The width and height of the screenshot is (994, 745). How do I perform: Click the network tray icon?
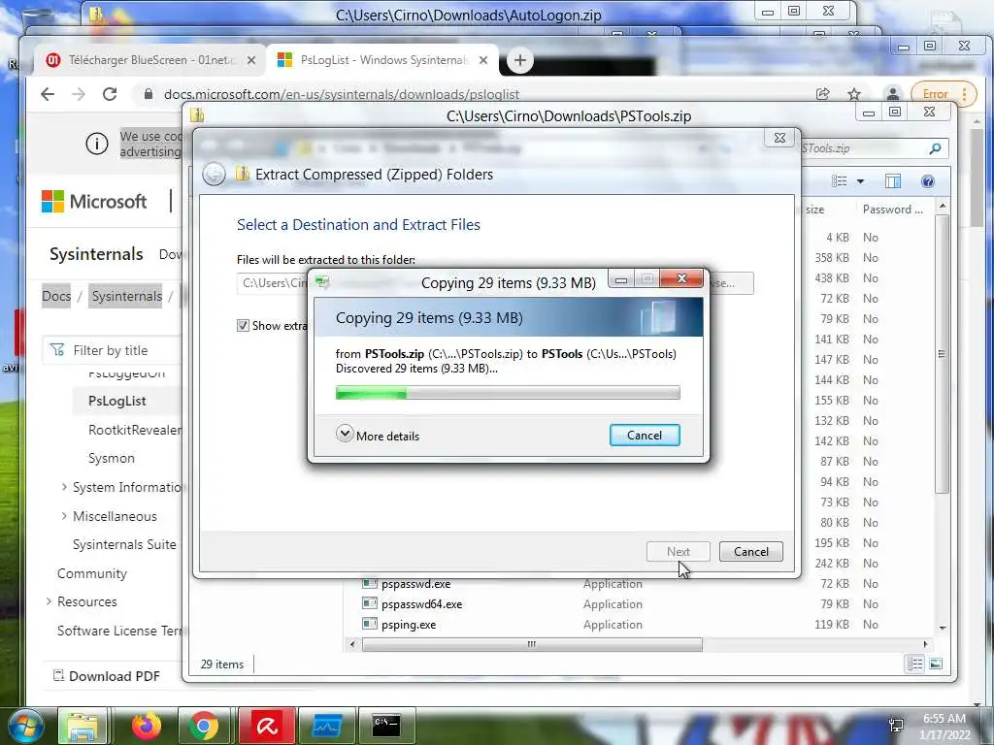click(x=896, y=726)
